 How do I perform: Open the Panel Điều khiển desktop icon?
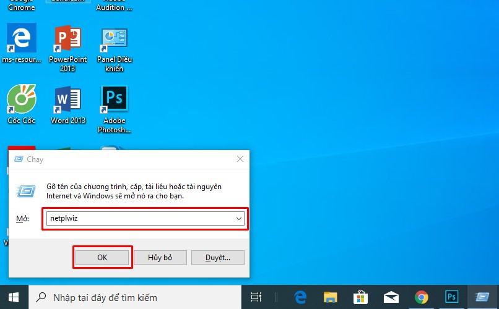115,49
